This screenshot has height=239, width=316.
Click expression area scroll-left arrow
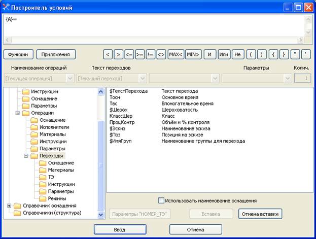pyautogui.click(x=8, y=40)
